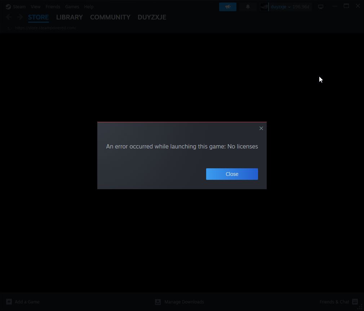Open the Friends & Chat icon
This screenshot has width=364, height=311.
(x=355, y=302)
